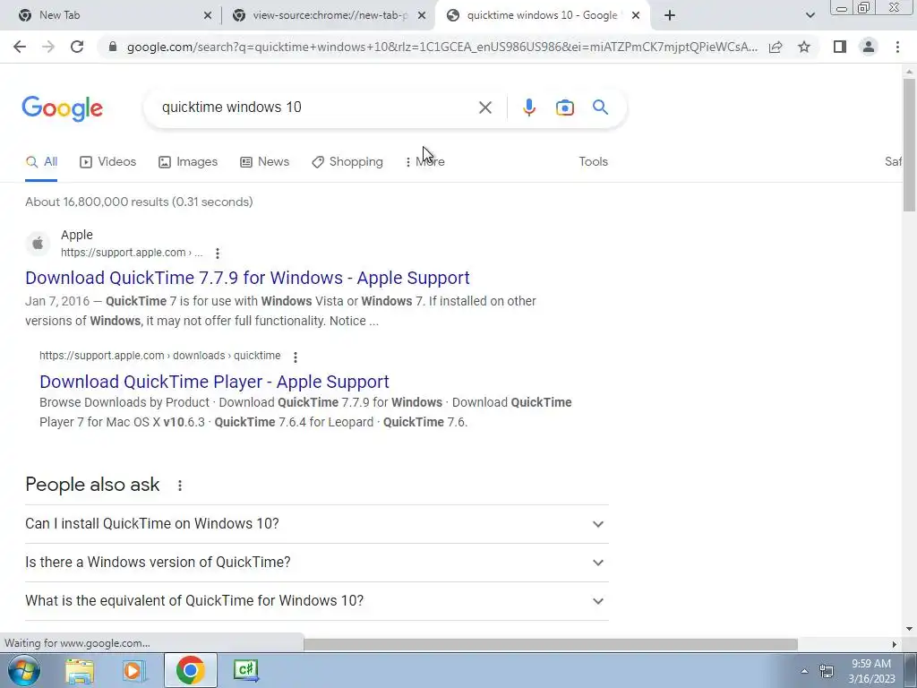The width and height of the screenshot is (917, 688).
Task: Go back using the browser back arrow
Action: coord(20,47)
